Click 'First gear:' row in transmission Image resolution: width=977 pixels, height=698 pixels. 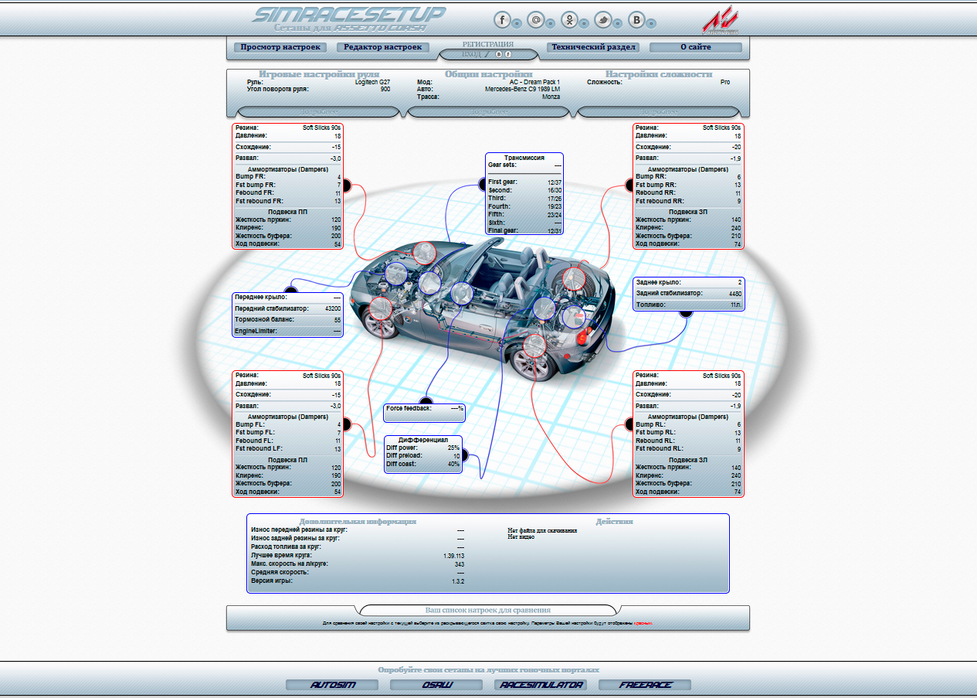coord(524,182)
